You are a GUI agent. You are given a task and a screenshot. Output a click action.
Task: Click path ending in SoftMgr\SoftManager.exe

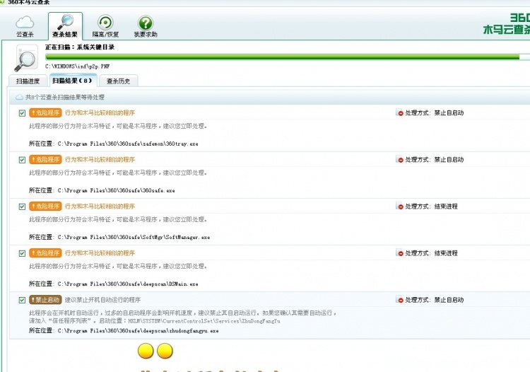click(134, 238)
